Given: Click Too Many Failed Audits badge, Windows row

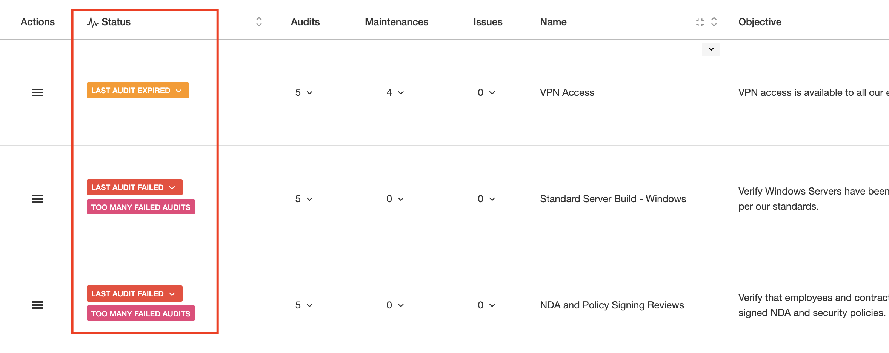Looking at the screenshot, I should [x=141, y=207].
